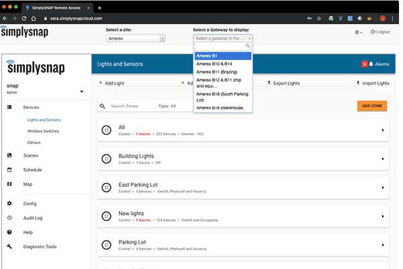Click the orange ADD ZONE button
This screenshot has width=403, height=269.
[372, 106]
